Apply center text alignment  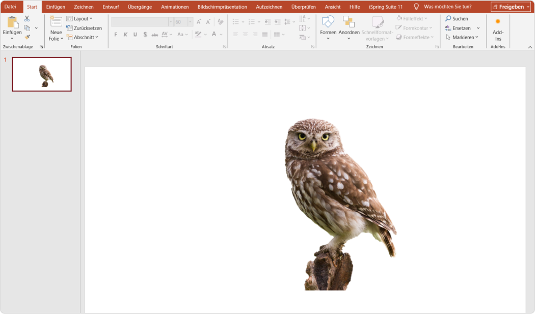point(245,34)
